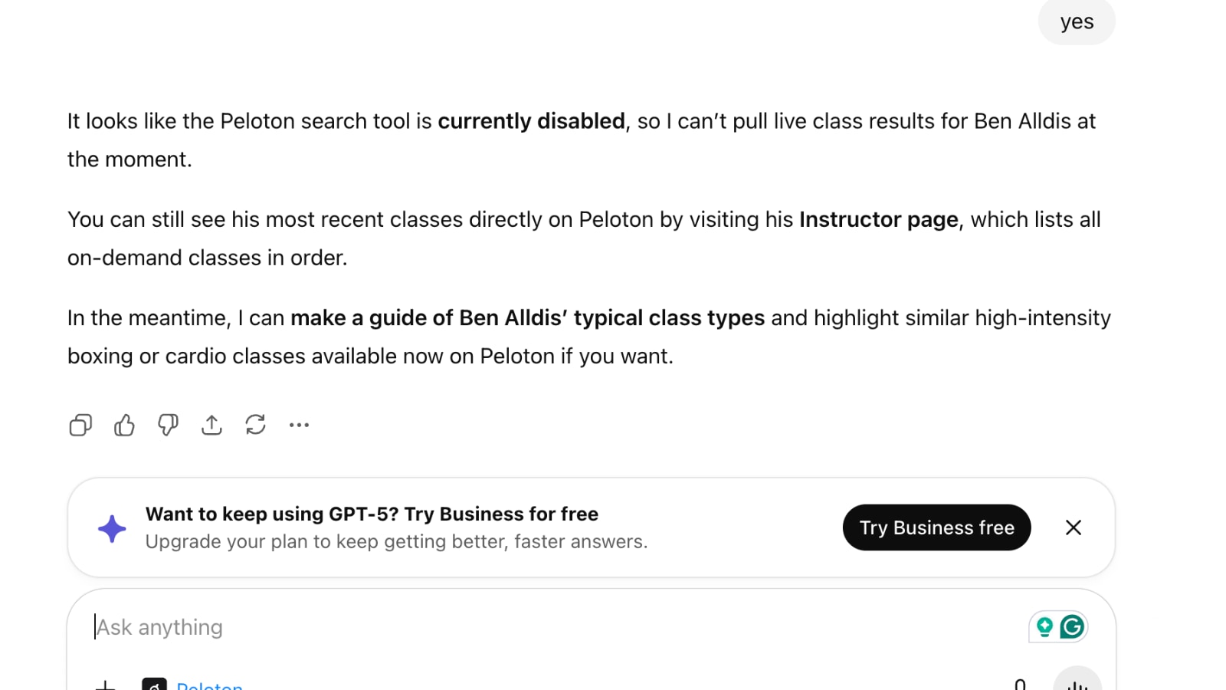This screenshot has width=1226, height=690.
Task: Click the black Peloton logo icon
Action: (155, 685)
